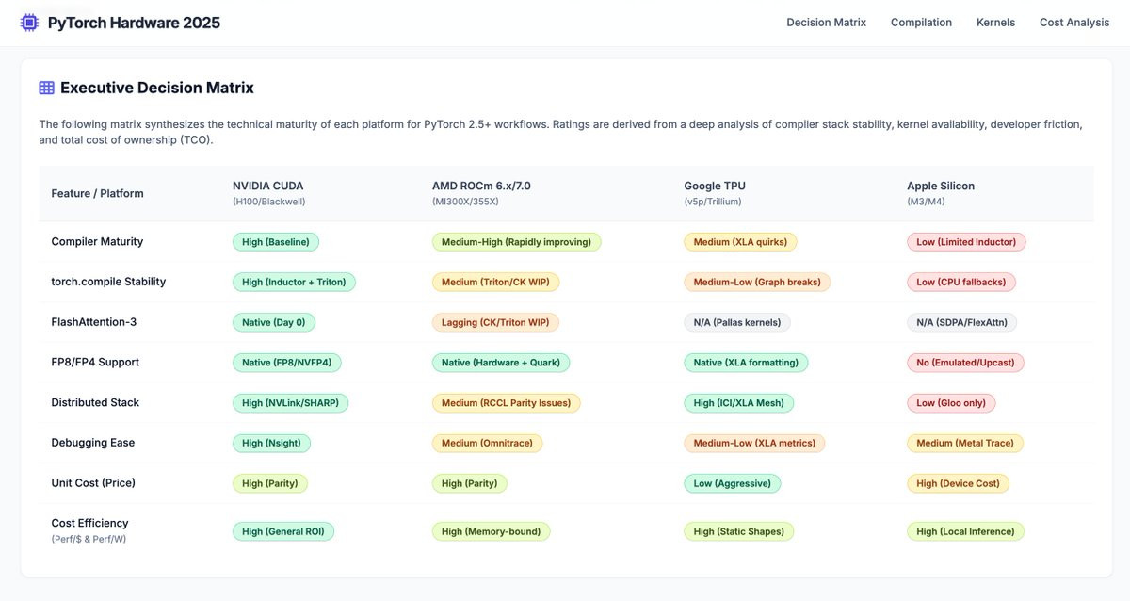
Task: Click the High (Memory-bound) badge
Action: tap(492, 531)
